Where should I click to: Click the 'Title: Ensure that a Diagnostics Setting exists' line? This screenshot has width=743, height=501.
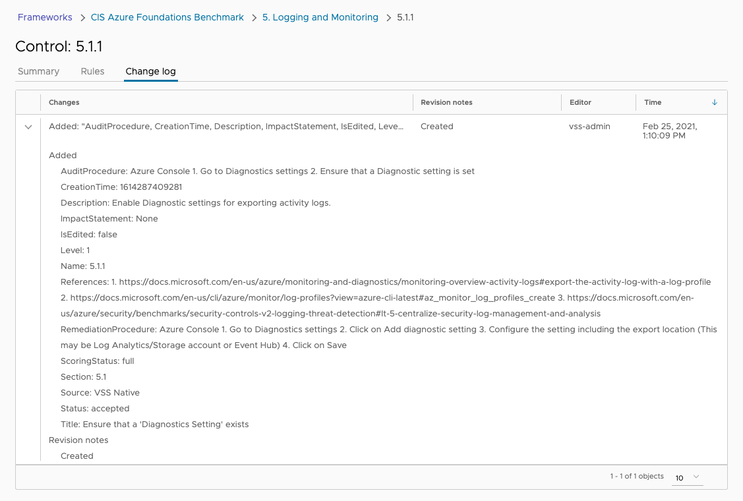(x=154, y=425)
